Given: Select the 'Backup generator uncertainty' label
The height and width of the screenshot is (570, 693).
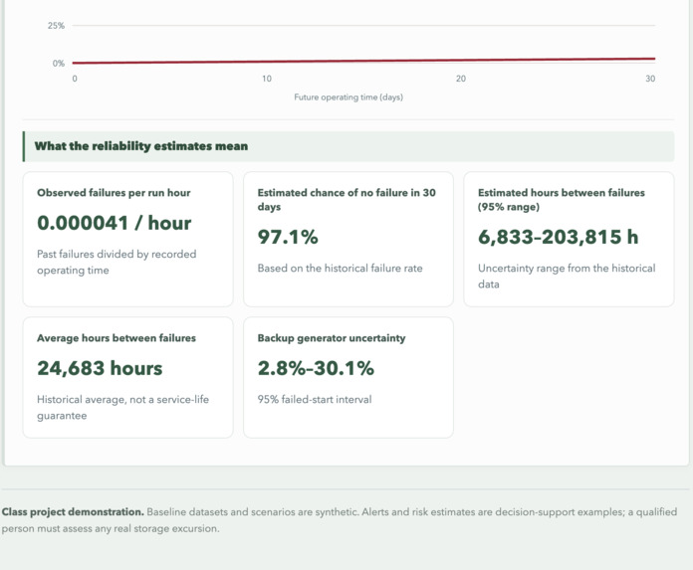Looking at the screenshot, I should [x=332, y=338].
